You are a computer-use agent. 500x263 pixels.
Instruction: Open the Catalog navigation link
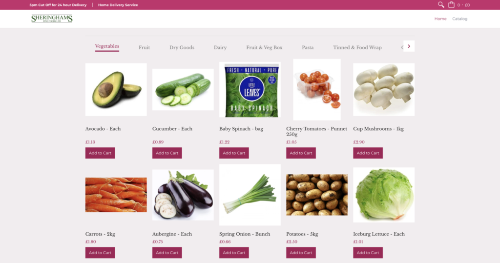click(x=459, y=19)
